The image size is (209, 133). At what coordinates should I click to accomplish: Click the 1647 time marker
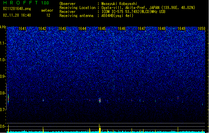[x=142, y=29]
